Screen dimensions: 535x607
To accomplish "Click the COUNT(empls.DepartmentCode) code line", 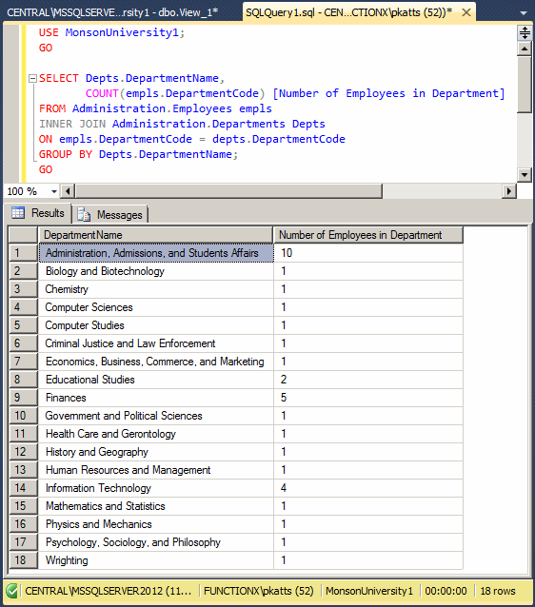I will (x=295, y=93).
